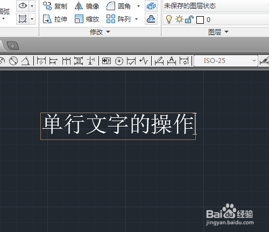Click the Inspection dimension icon
The width and height of the screenshot is (269, 232).
click(x=131, y=61)
